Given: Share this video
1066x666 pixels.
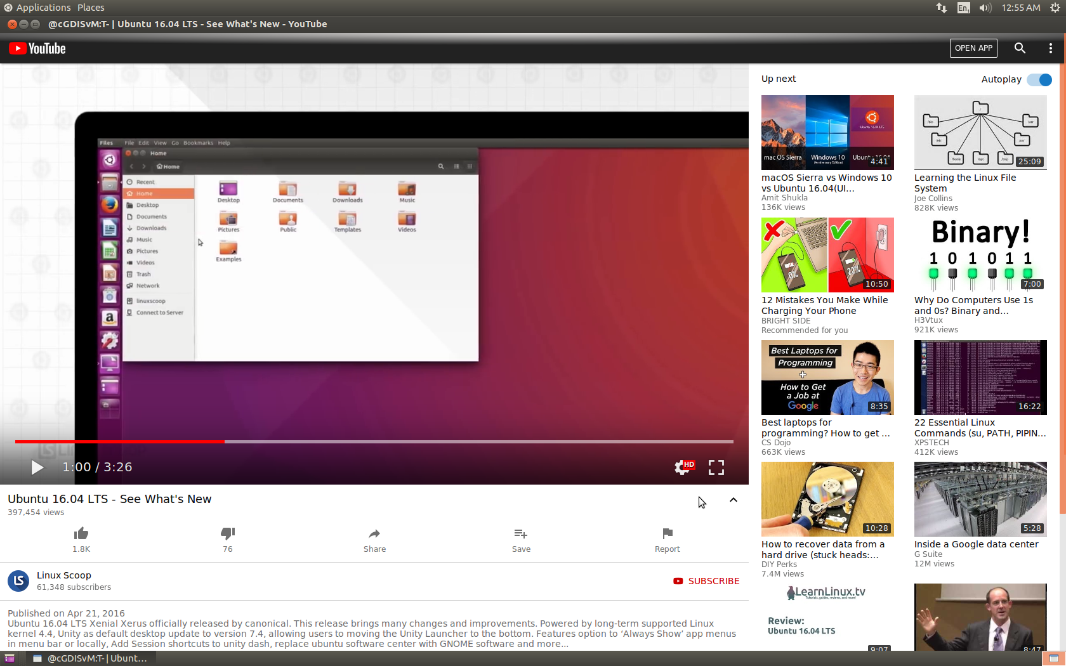Looking at the screenshot, I should click(x=374, y=540).
